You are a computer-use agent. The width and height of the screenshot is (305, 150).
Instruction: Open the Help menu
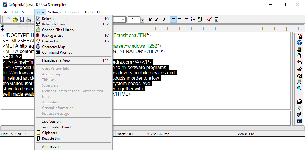[100, 12]
